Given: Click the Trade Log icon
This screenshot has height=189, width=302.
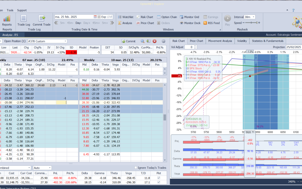Looking at the screenshot, I should point(24,19).
